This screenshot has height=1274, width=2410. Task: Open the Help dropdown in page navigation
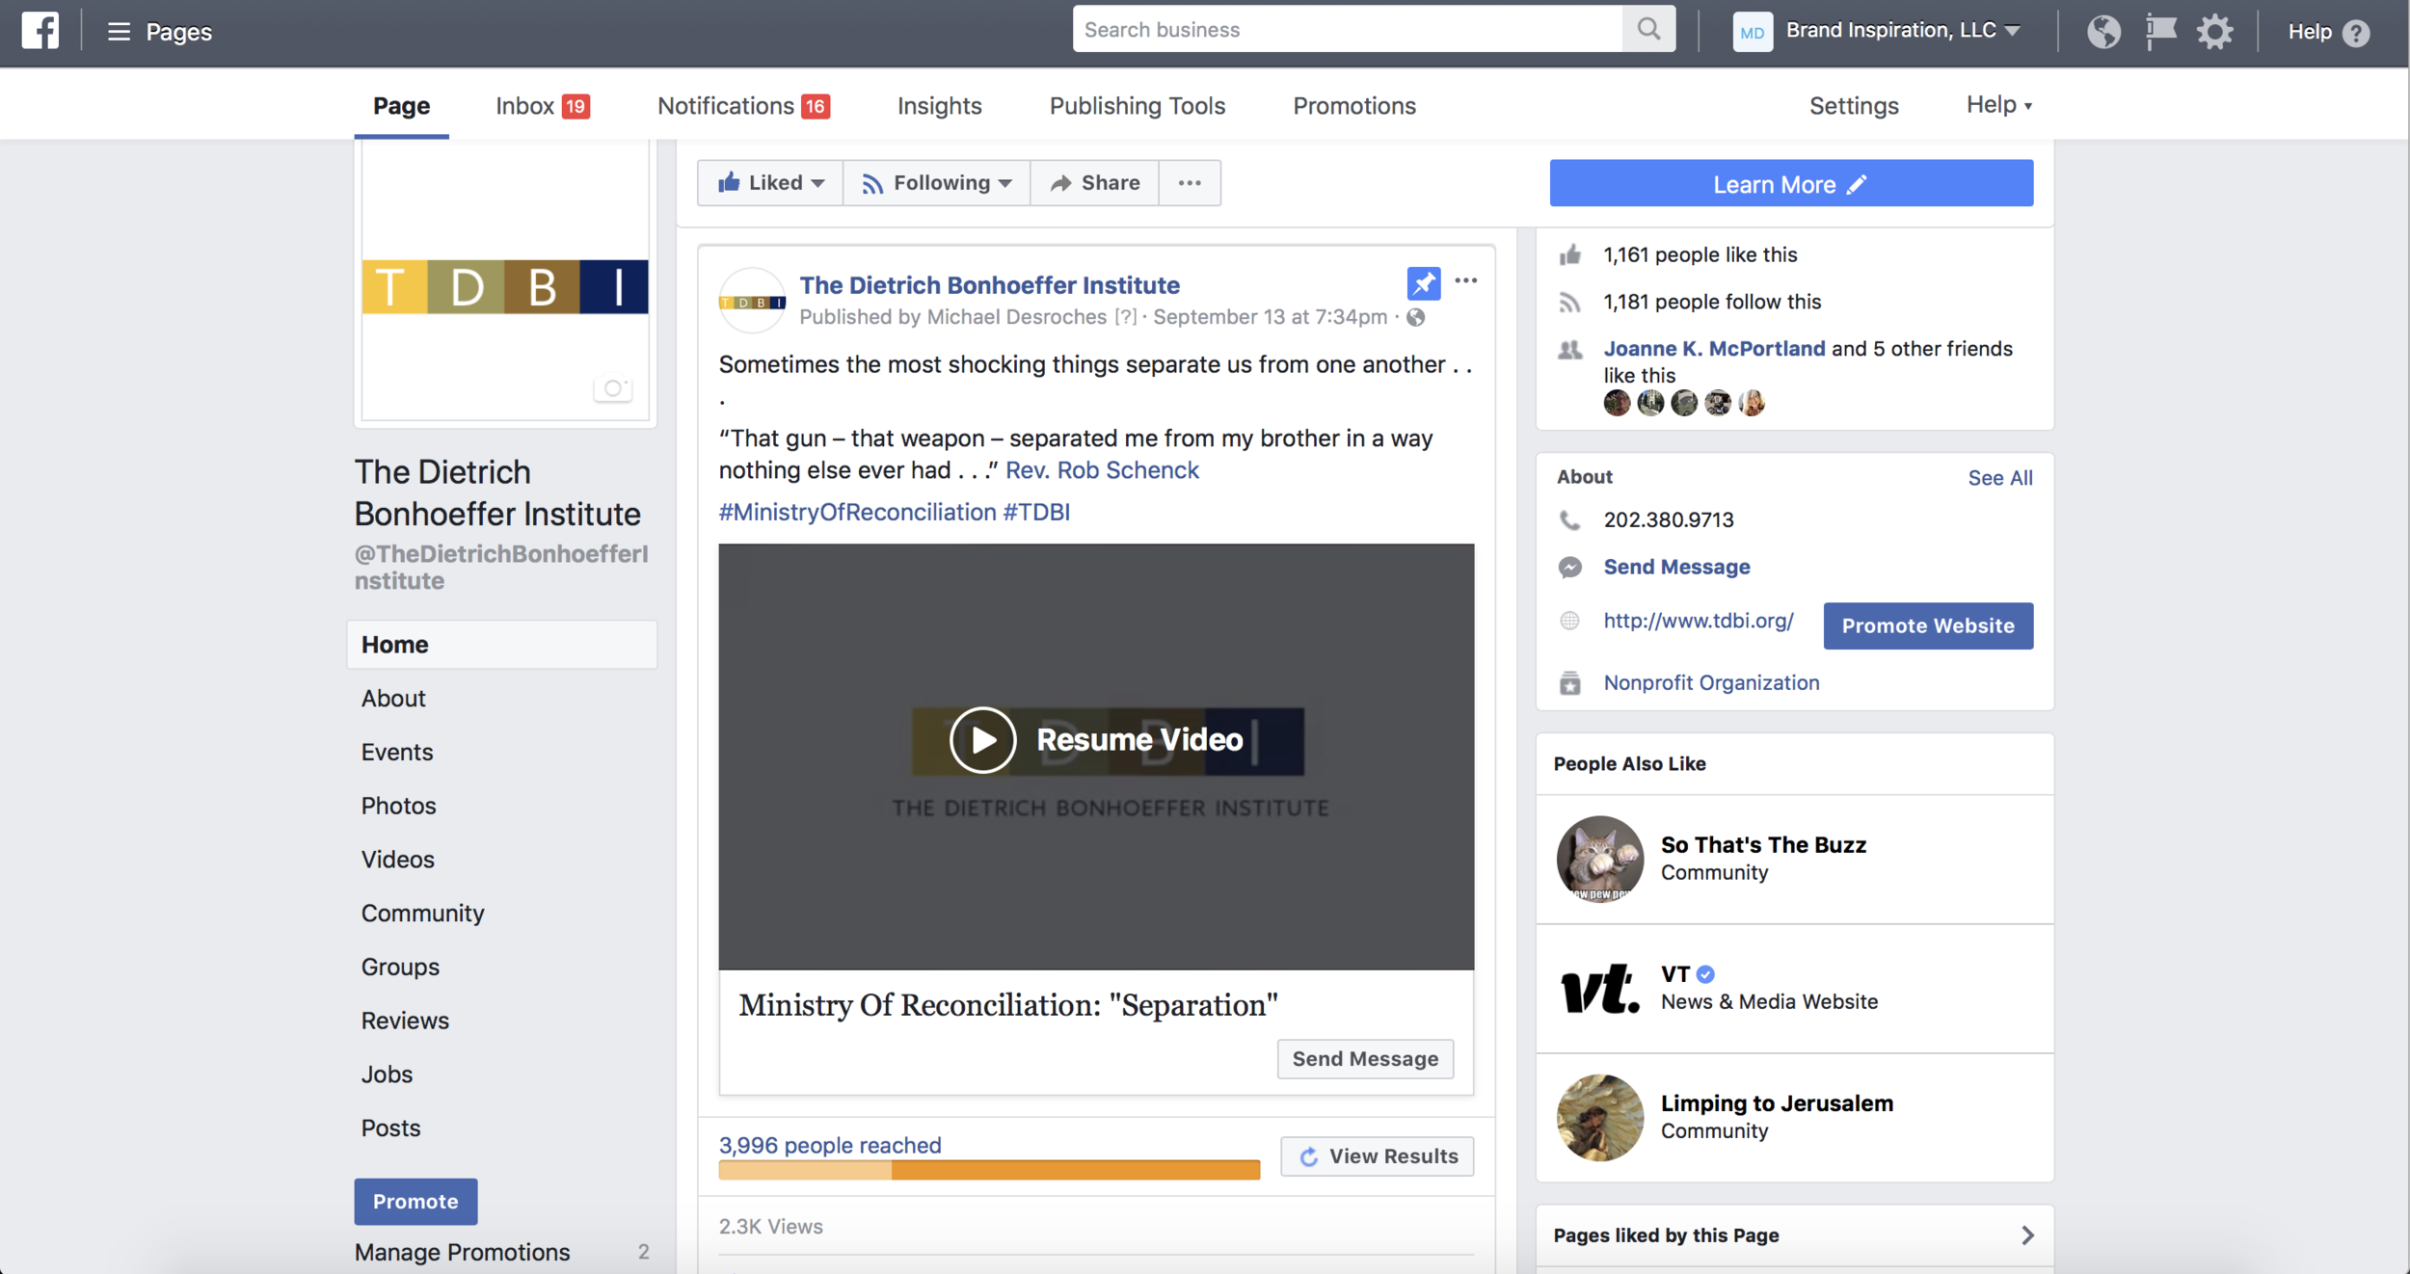click(1999, 105)
